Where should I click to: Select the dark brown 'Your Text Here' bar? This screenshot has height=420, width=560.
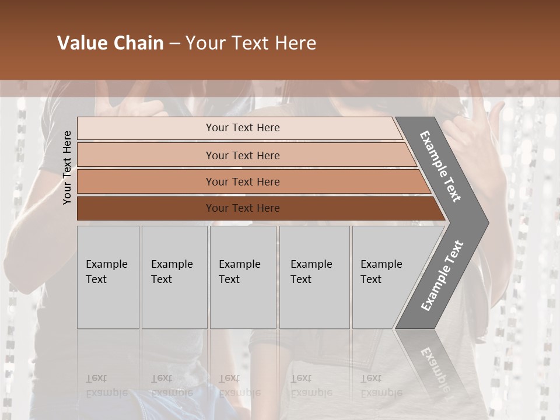[x=243, y=208]
